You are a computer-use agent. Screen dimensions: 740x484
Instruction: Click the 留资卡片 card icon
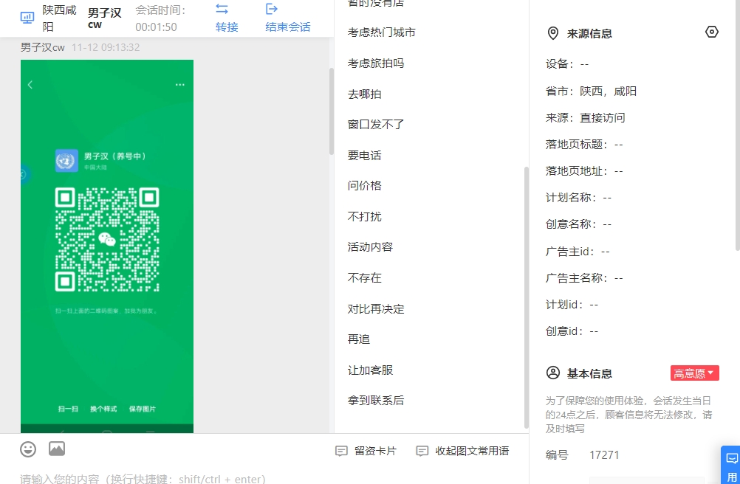341,451
